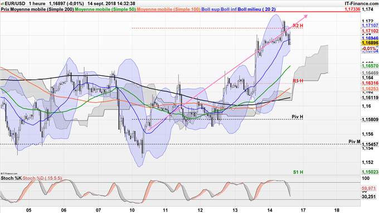Click the EUR/USD status dot icon
This screenshot has width=379, height=213.
2,4
